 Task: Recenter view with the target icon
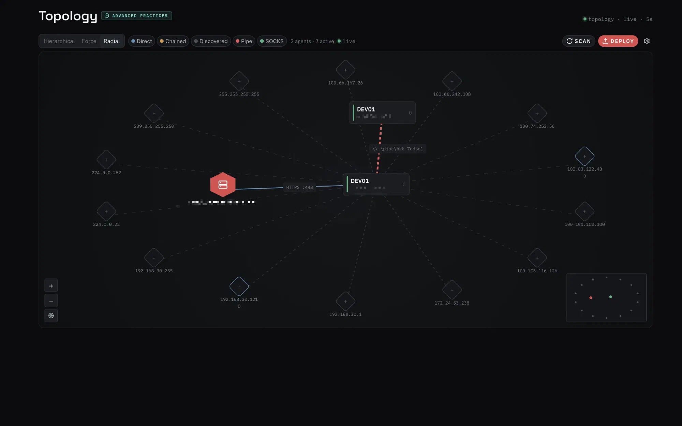(x=51, y=315)
